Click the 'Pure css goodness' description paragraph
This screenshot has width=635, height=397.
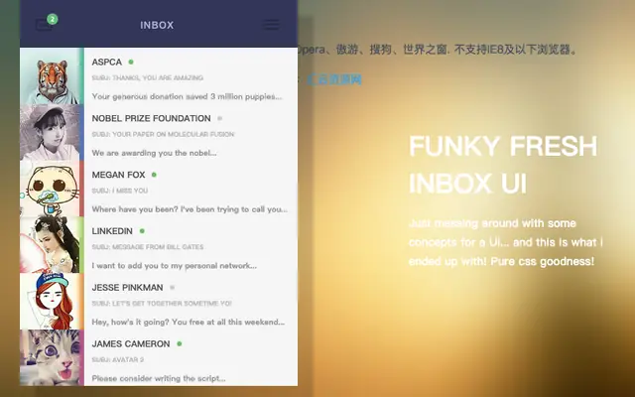(x=505, y=242)
